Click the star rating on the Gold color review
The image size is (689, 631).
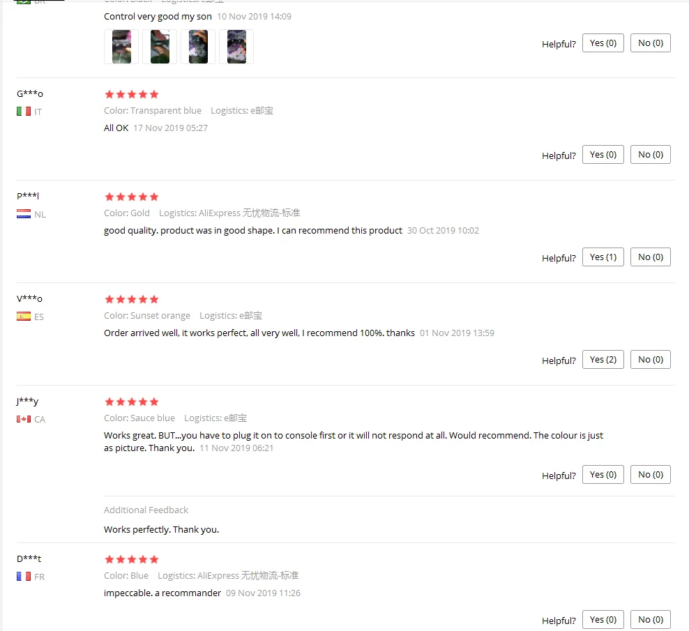point(131,197)
